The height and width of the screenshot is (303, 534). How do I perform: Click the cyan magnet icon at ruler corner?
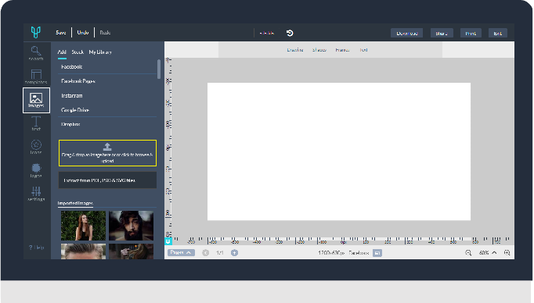(168, 241)
